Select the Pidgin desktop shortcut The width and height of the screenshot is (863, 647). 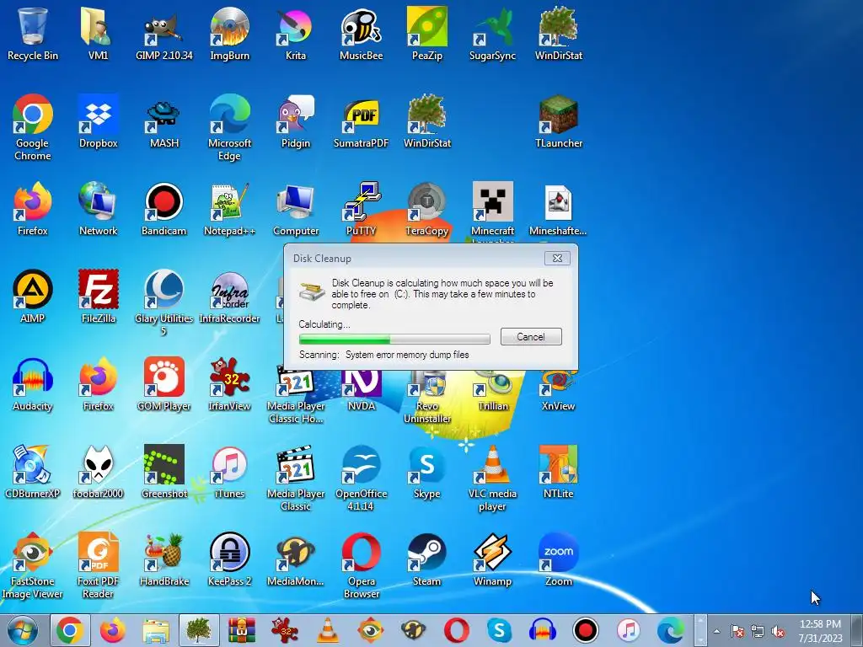point(296,122)
